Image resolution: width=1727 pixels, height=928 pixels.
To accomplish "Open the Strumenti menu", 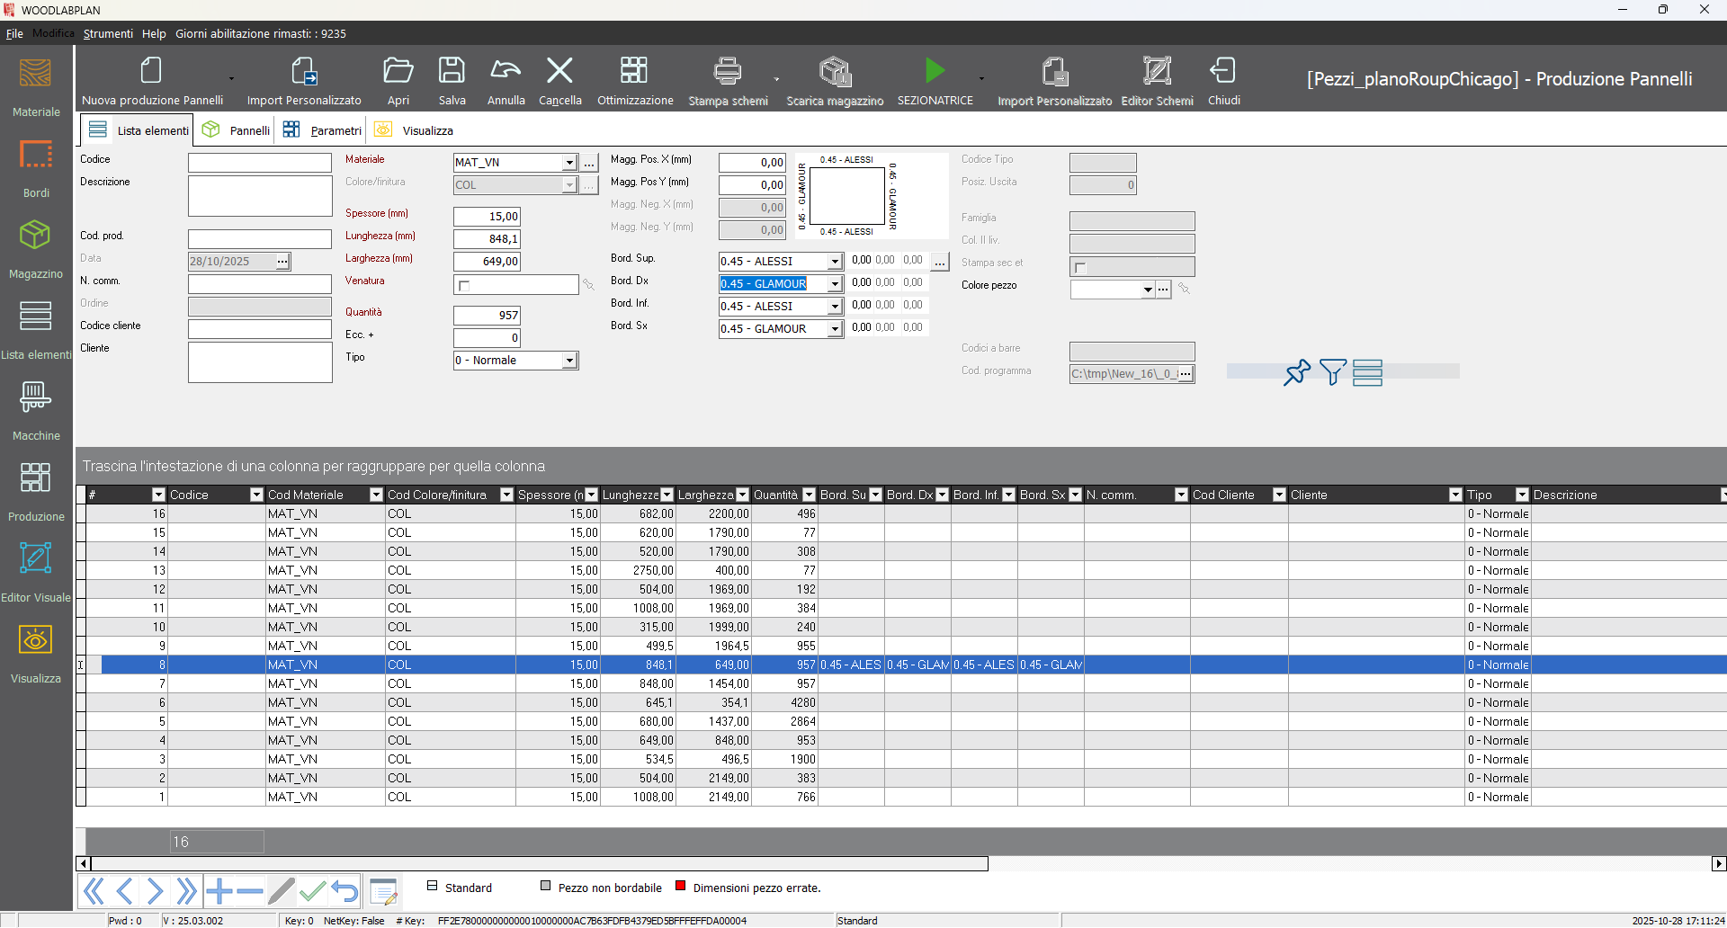I will (x=108, y=33).
